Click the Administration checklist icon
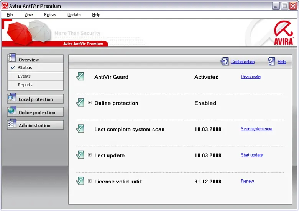Image resolution: width=299 pixels, height=211 pixels. click(x=12, y=124)
